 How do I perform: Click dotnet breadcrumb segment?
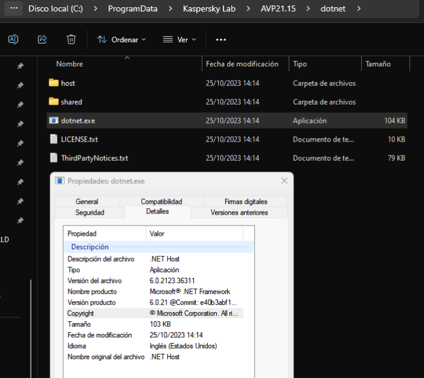coord(333,8)
